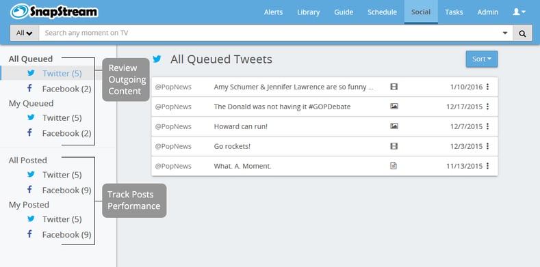Open the more options menu for the 1/10/2016 tweet
Viewport: 540px width, 267px height.
488,87
